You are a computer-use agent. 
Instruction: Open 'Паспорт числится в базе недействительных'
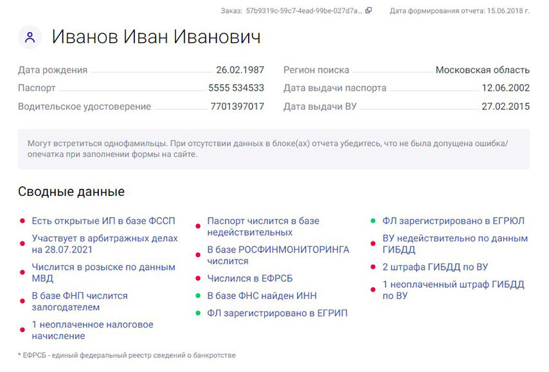[x=264, y=226]
